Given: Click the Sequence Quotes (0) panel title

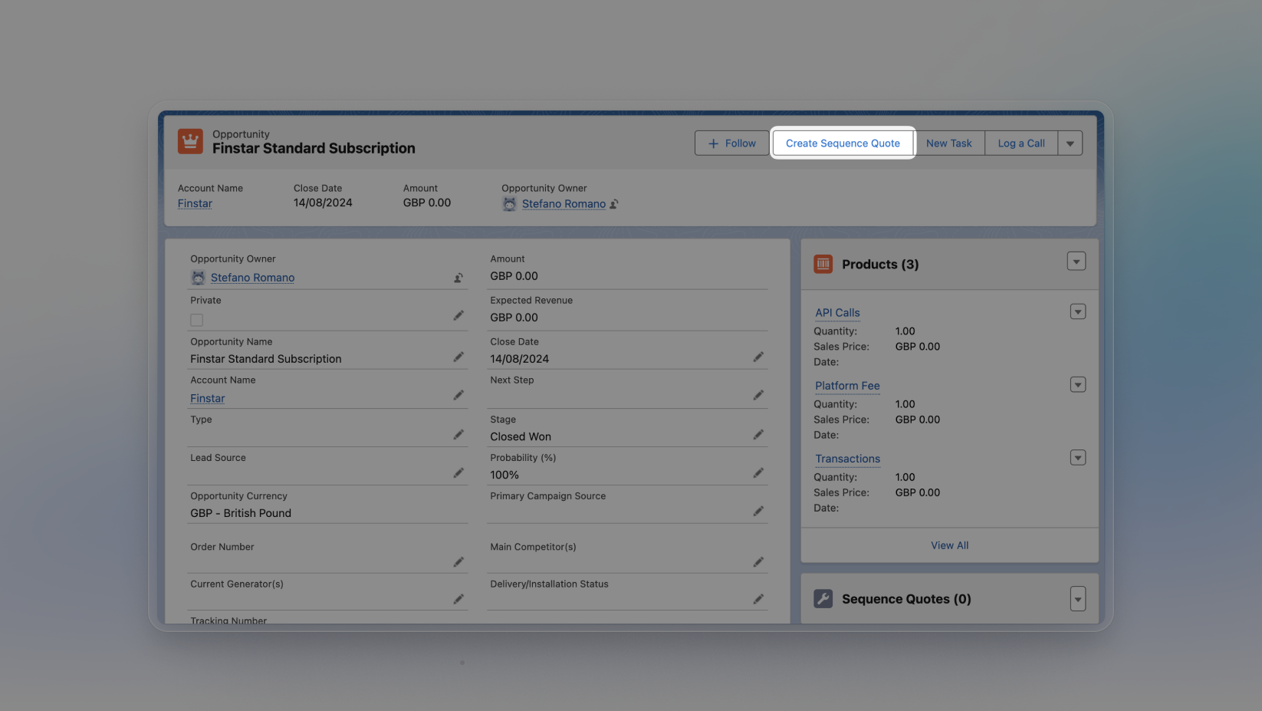Looking at the screenshot, I should pos(906,599).
